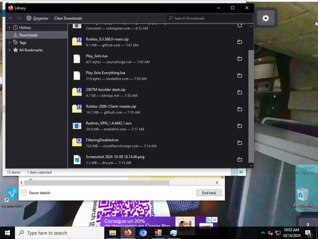Open folder for Play_Solo.lua
Image resolution: width=318 pixels, height=239 pixels.
tap(239, 59)
